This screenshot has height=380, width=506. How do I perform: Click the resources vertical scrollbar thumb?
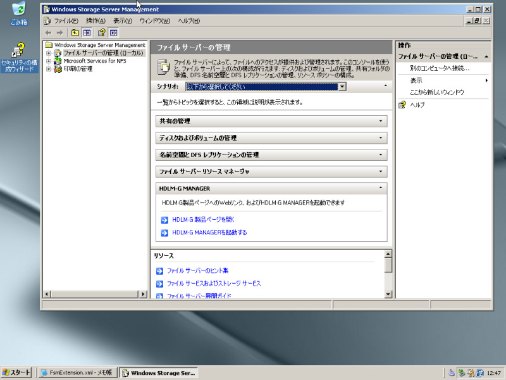pos(388,265)
